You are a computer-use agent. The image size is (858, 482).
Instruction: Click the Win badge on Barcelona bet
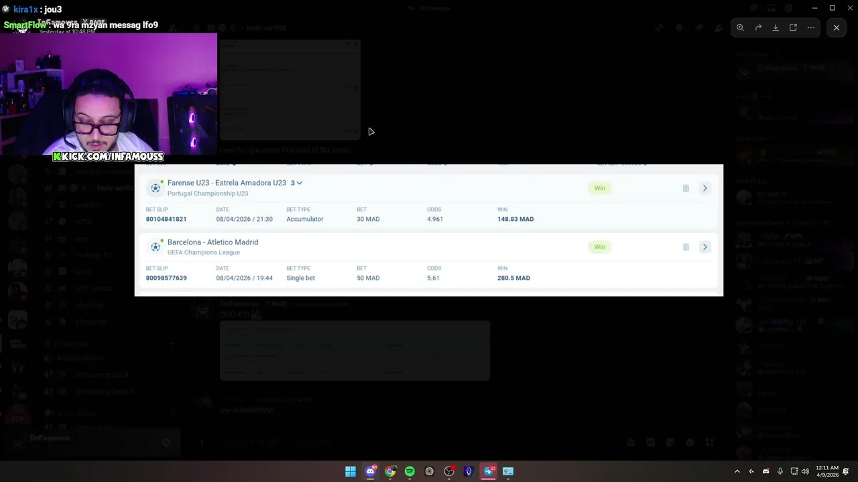click(x=599, y=247)
